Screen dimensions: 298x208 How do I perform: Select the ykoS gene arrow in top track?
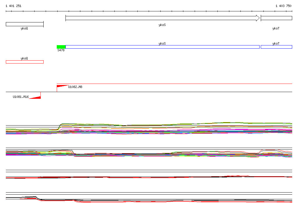pyautogui.click(x=162, y=18)
